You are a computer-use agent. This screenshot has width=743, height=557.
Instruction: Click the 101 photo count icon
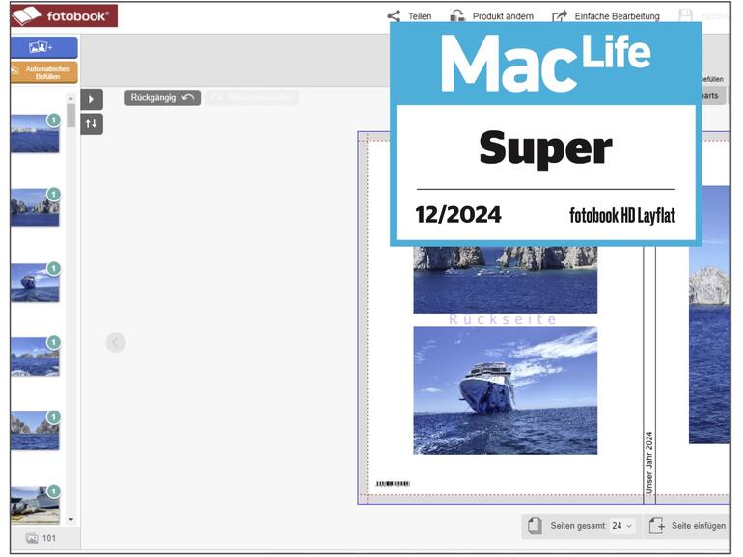32,538
